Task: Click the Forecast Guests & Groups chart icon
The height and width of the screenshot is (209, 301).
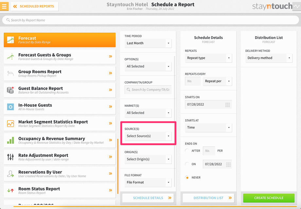Action: click(x=10, y=56)
